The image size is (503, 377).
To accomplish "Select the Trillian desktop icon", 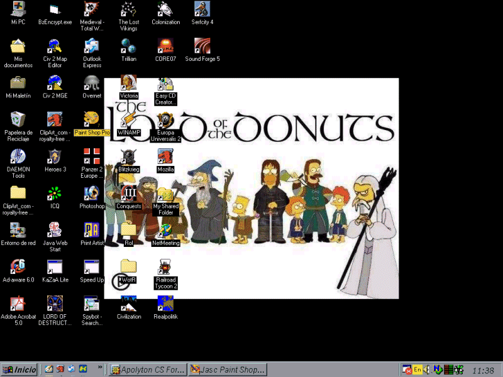I will (128, 46).
